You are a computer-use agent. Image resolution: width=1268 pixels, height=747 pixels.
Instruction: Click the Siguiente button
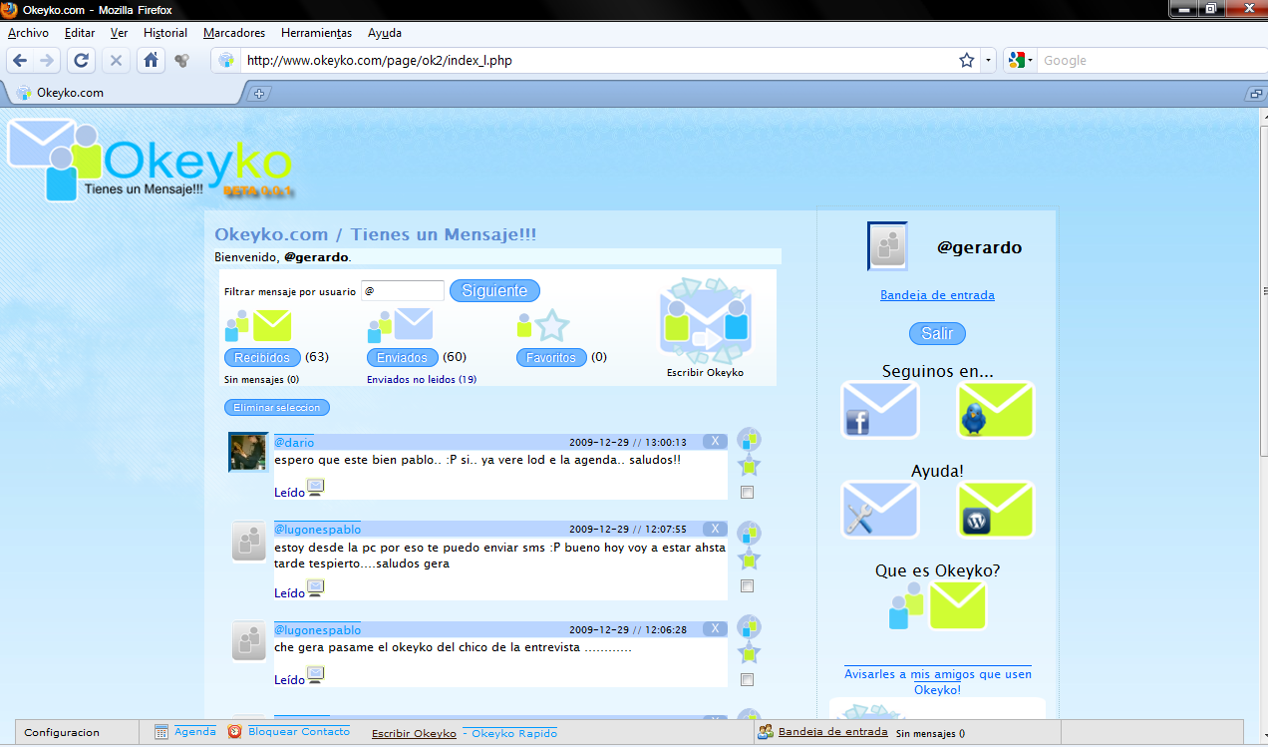494,291
